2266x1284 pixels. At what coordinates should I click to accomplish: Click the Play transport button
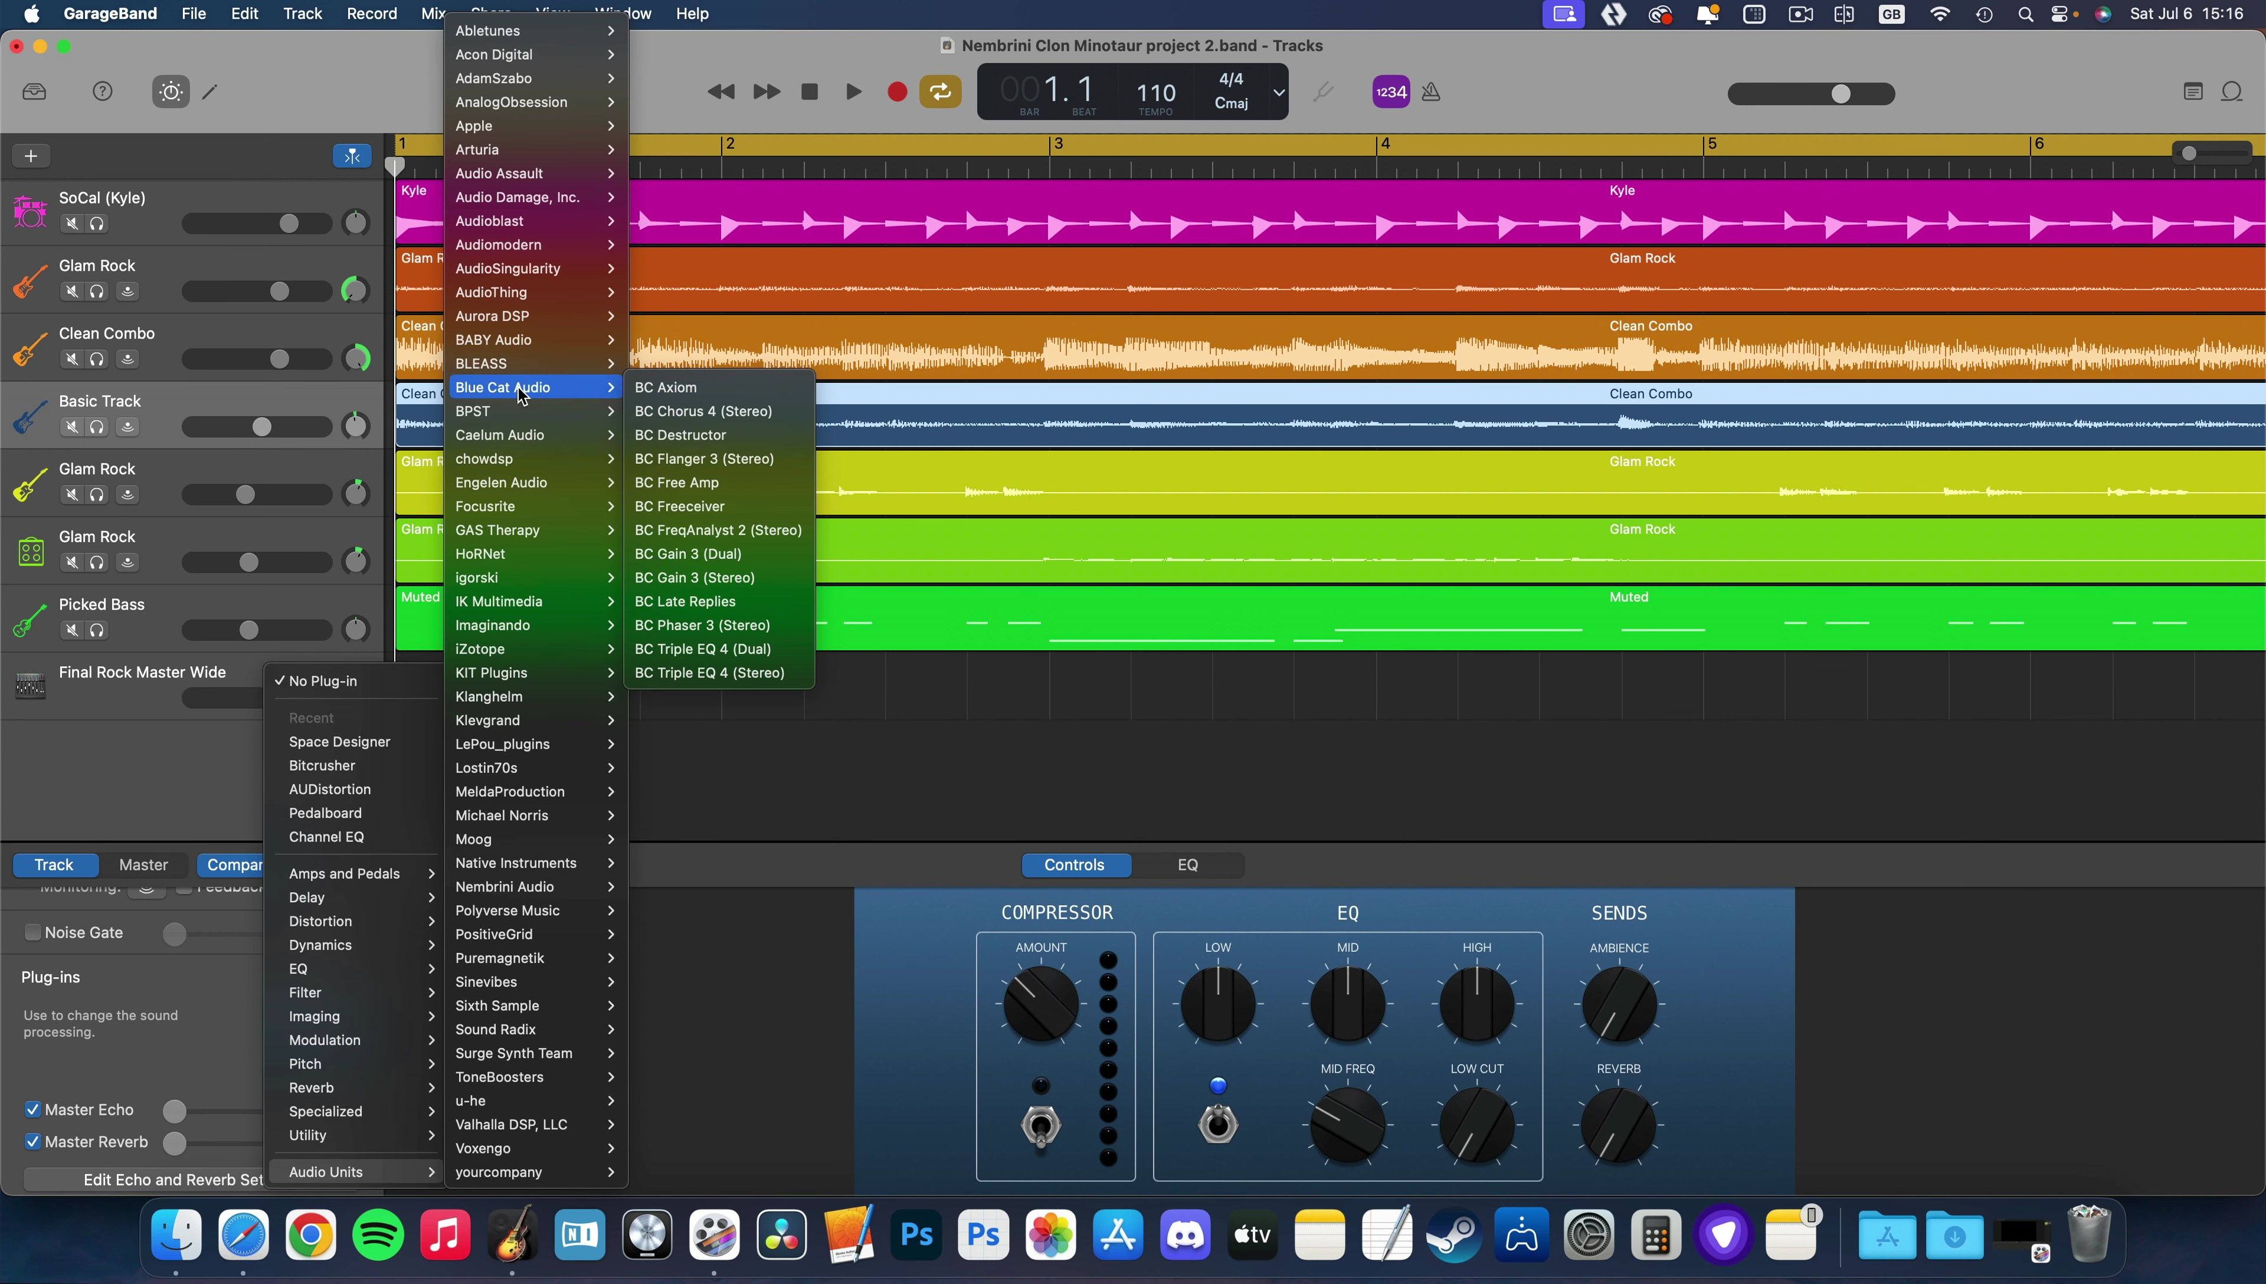tap(853, 91)
